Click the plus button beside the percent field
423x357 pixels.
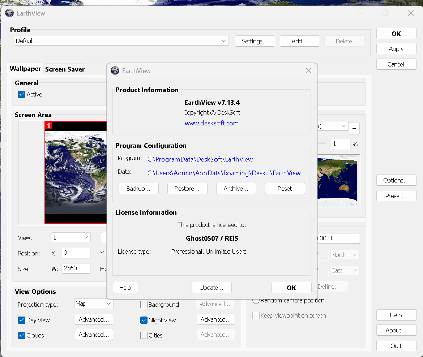354,128
